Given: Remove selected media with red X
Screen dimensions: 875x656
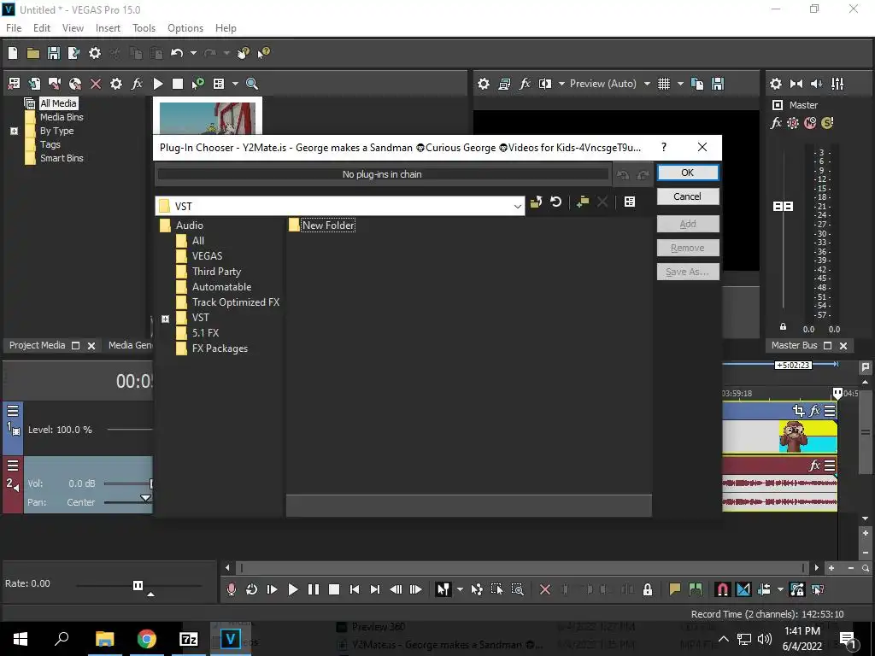Looking at the screenshot, I should click(96, 84).
